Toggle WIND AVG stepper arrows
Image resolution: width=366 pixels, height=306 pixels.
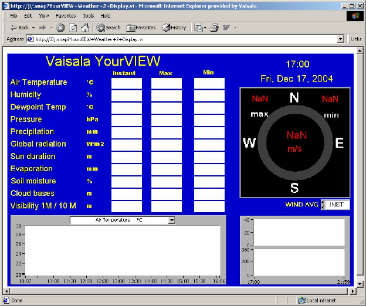click(323, 205)
